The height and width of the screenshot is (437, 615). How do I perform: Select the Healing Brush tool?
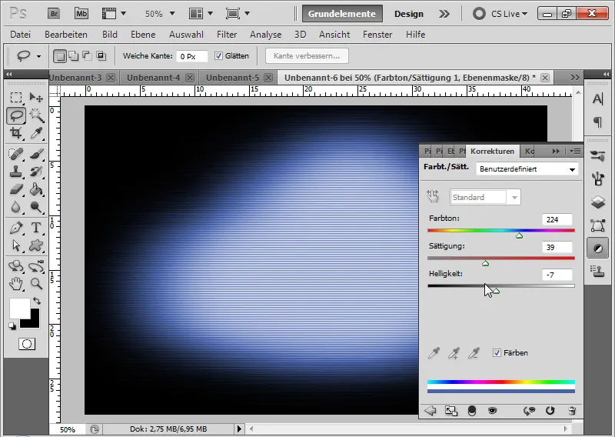16,154
